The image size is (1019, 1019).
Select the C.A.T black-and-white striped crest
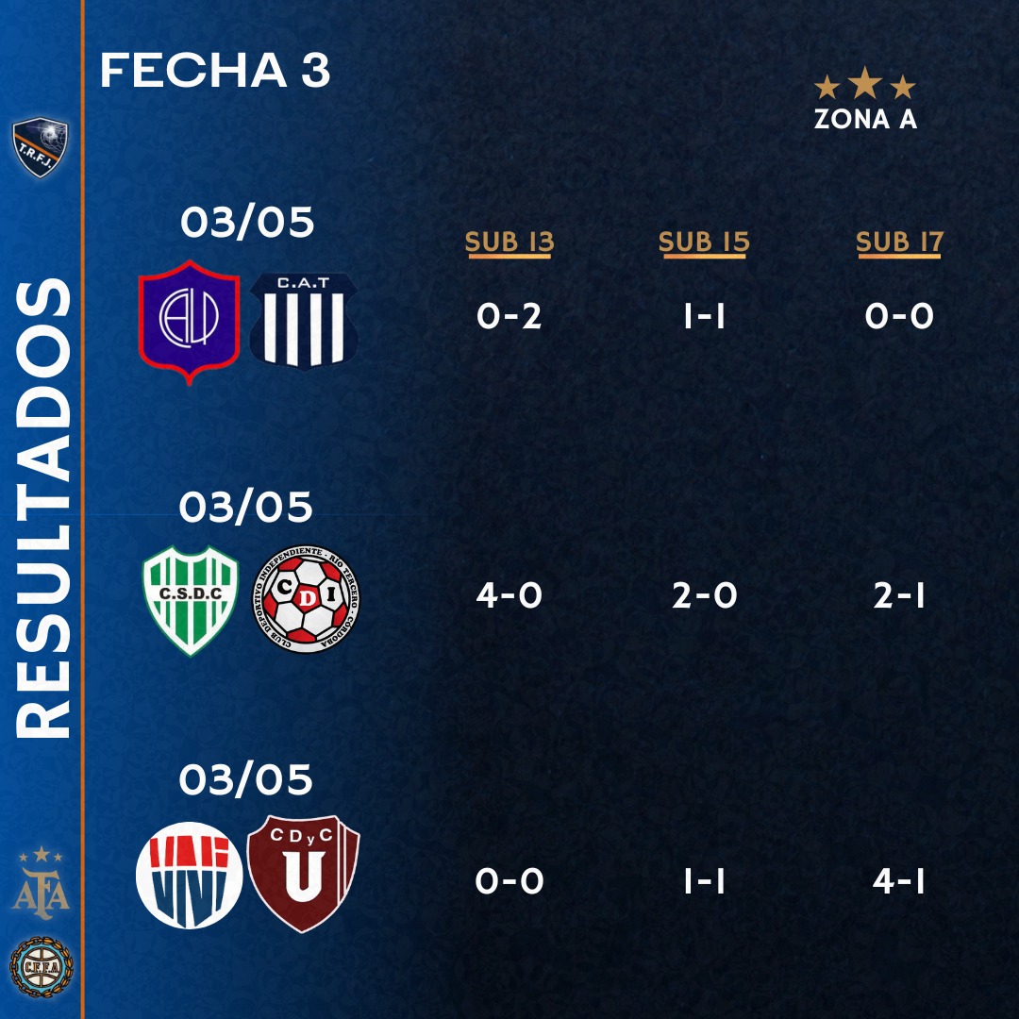(x=304, y=321)
